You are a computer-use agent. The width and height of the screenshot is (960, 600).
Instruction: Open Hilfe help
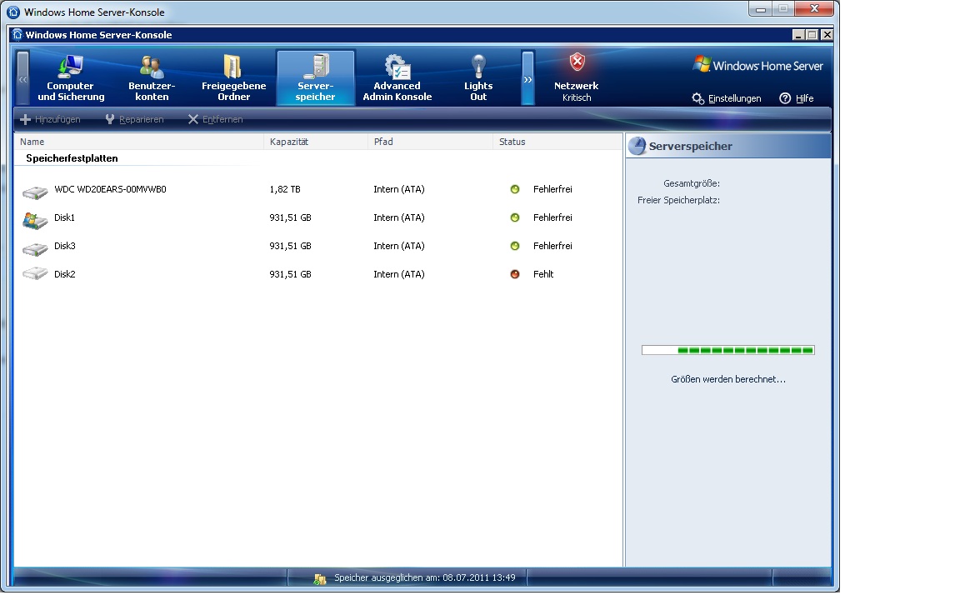[797, 98]
